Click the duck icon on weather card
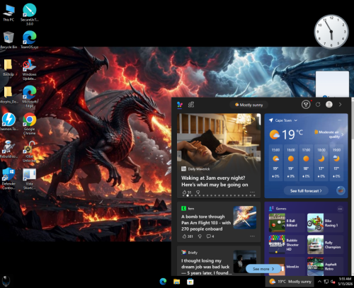The width and height of the screenshot is (354, 288). pyautogui.click(x=341, y=190)
